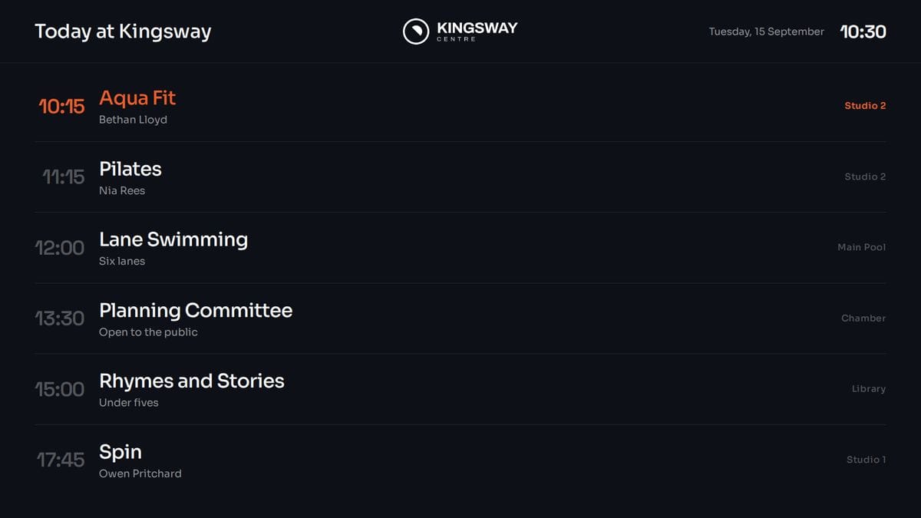921x518 pixels.
Task: Click the Today at Kingsway heading
Action: coord(123,31)
